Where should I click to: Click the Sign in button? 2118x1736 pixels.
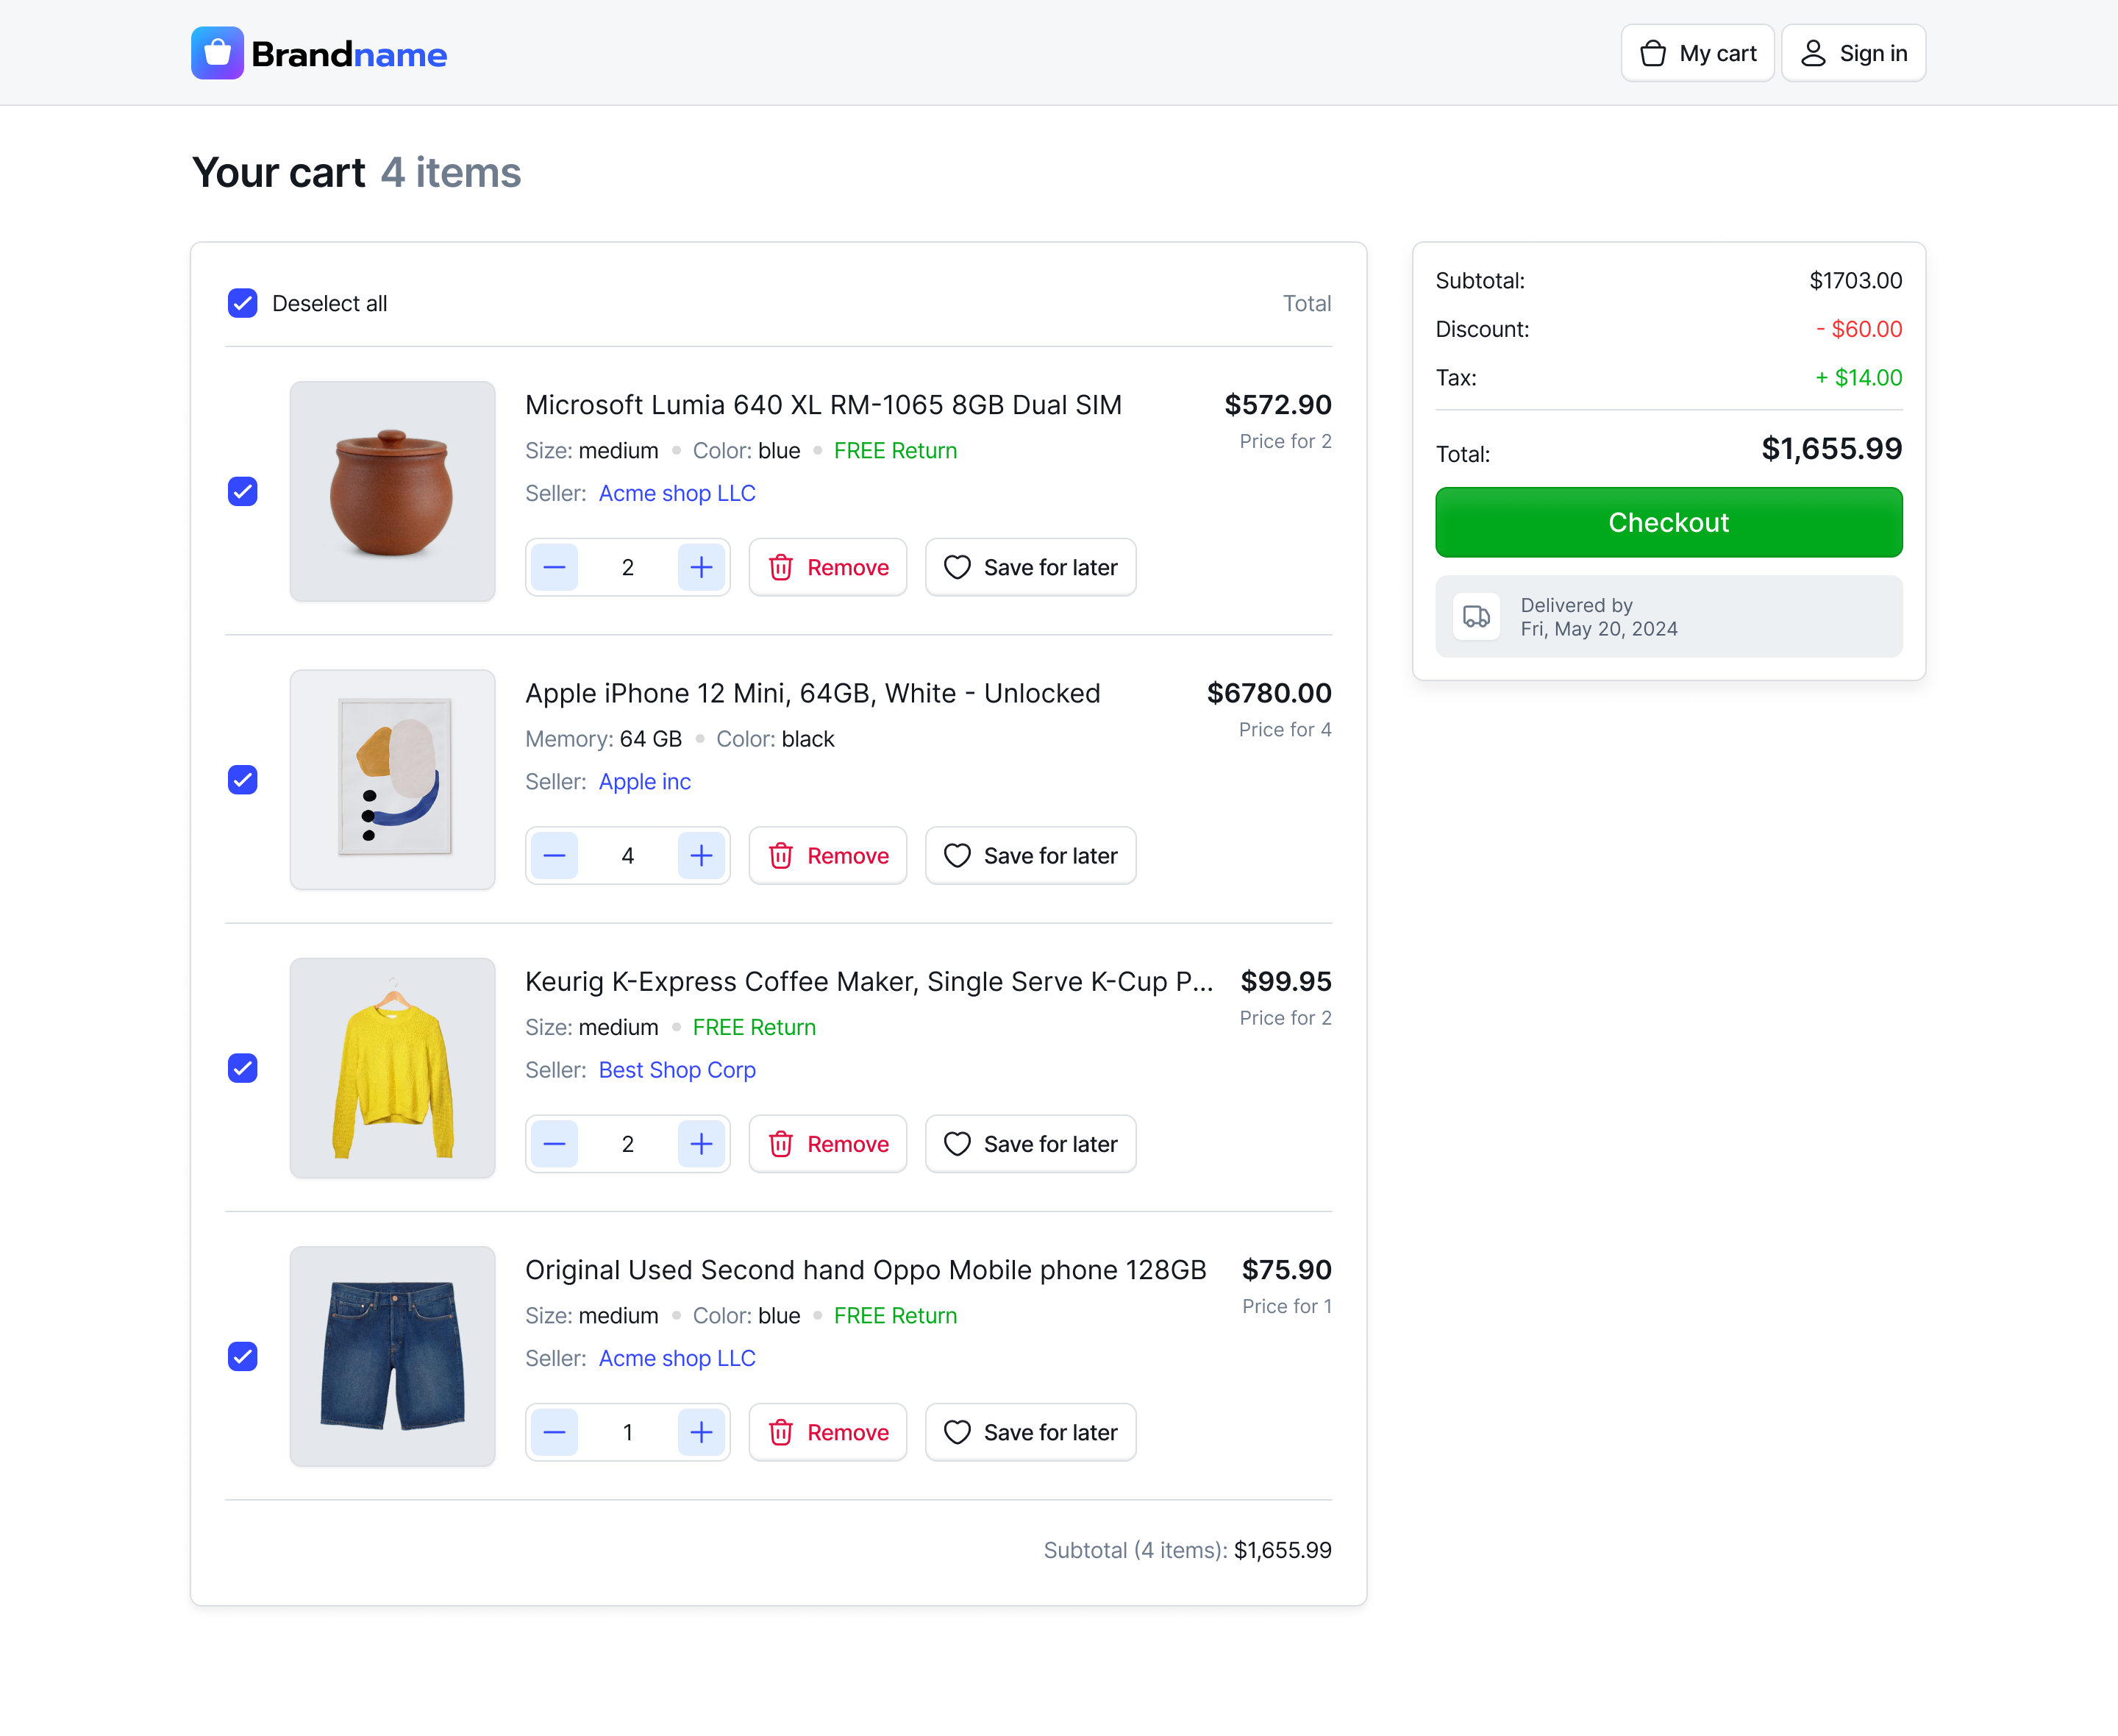[1853, 53]
